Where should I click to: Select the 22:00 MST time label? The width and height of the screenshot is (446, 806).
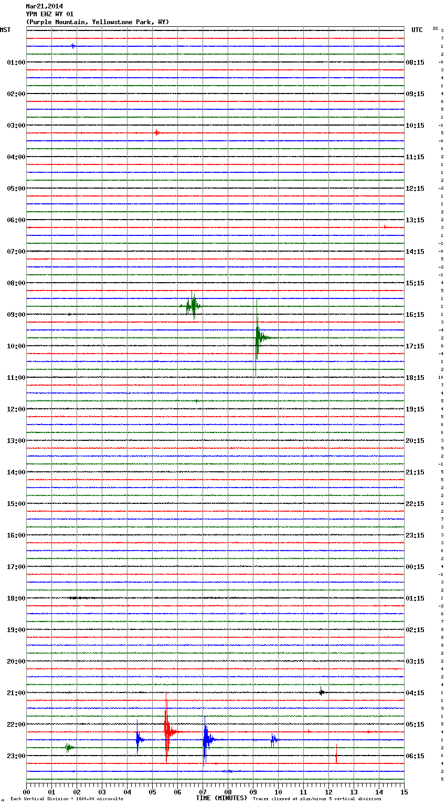coord(16,725)
